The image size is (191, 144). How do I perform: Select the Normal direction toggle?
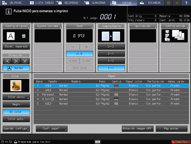tap(16, 68)
